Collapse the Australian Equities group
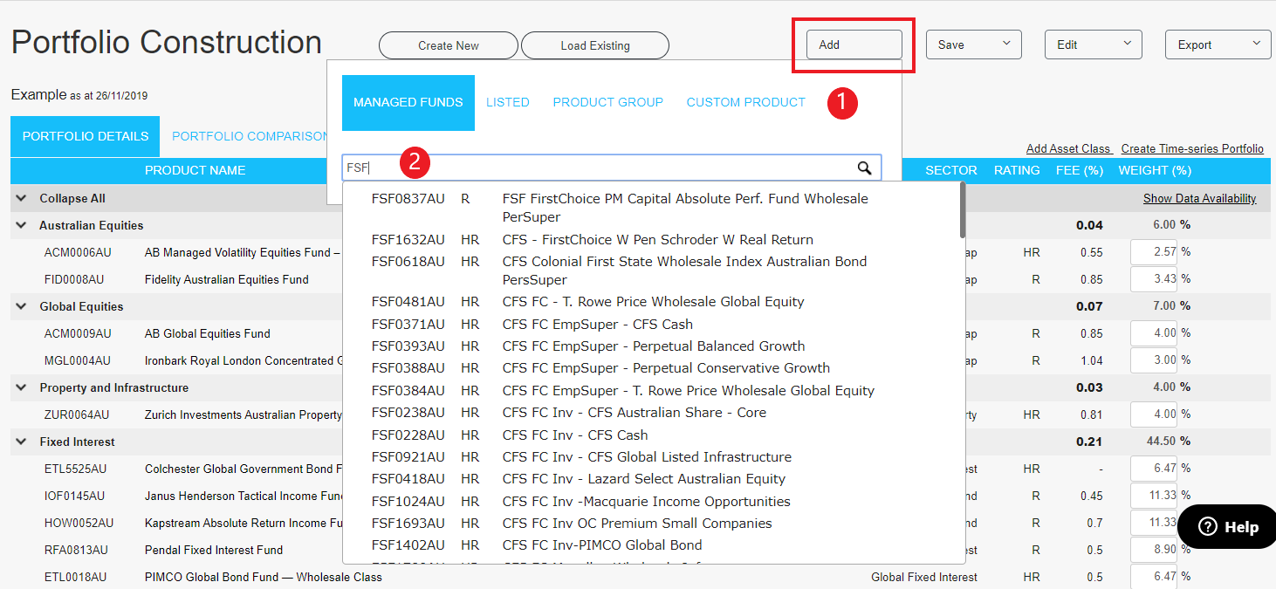1276x589 pixels. click(x=22, y=226)
